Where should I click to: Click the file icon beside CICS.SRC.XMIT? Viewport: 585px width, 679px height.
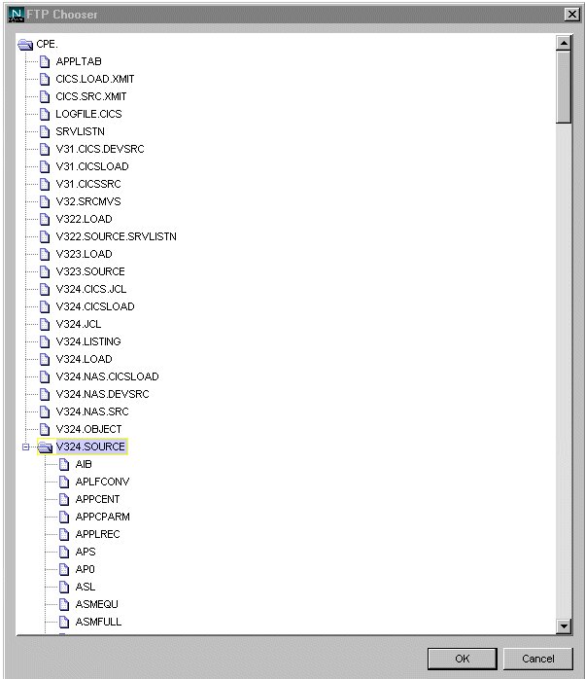point(45,96)
